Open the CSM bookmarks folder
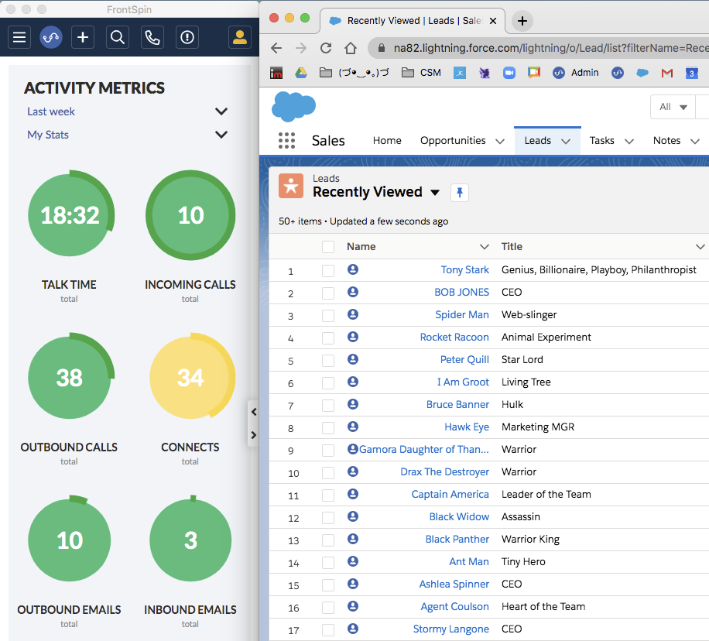 pyautogui.click(x=421, y=72)
